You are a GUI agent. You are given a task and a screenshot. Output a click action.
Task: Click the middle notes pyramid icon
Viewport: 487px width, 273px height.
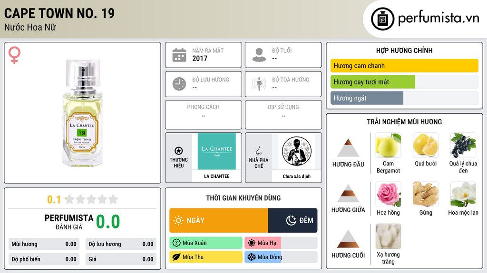pos(348,193)
